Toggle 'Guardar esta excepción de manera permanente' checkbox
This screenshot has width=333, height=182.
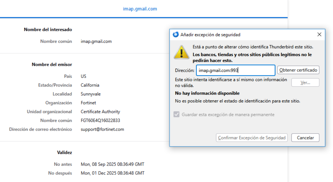coord(177,115)
